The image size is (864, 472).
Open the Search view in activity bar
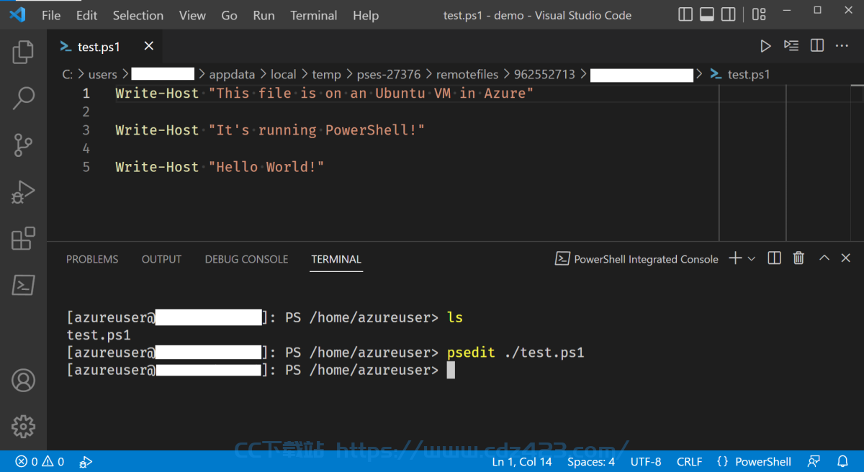point(23,99)
